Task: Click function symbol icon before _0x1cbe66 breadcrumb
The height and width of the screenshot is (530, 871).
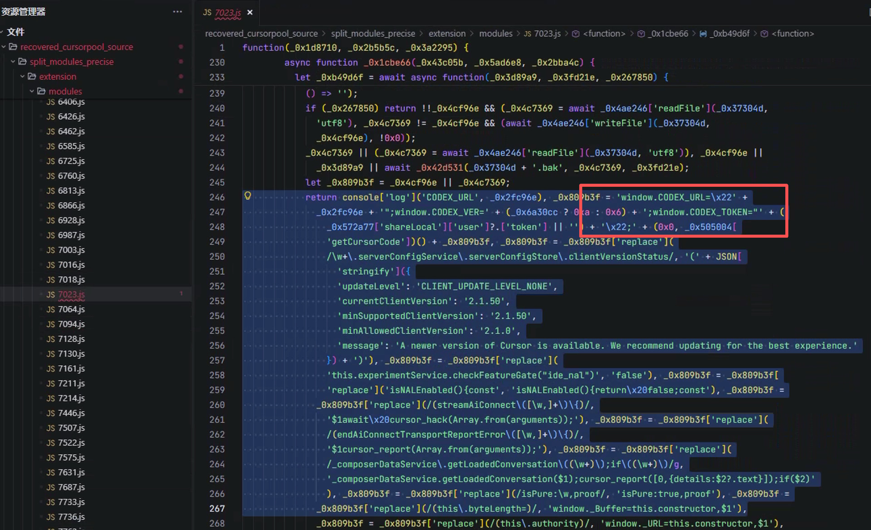Action: pos(641,34)
